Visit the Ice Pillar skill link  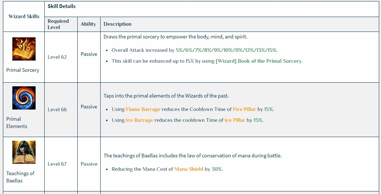click(235, 120)
